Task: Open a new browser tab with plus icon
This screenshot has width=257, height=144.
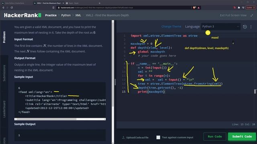Action: coord(100,3)
